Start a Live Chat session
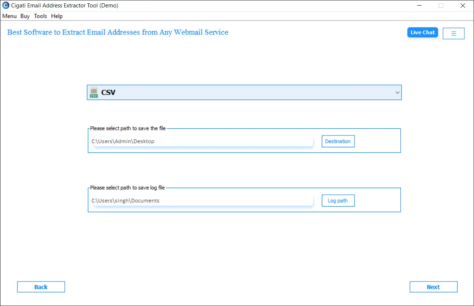This screenshot has height=306, width=474. click(423, 33)
